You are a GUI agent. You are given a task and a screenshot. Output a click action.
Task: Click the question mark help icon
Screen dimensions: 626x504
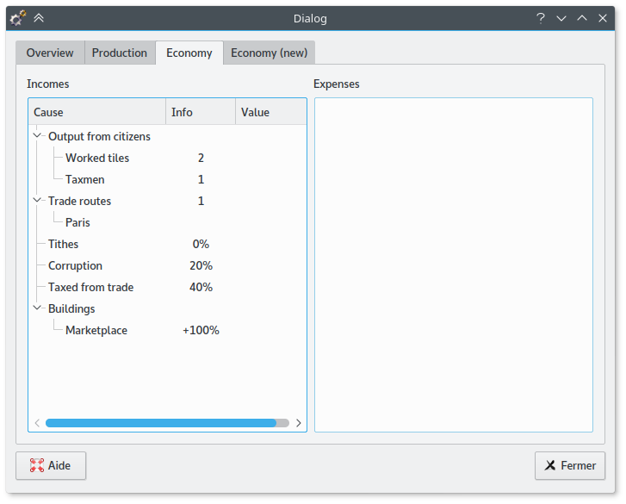point(540,17)
